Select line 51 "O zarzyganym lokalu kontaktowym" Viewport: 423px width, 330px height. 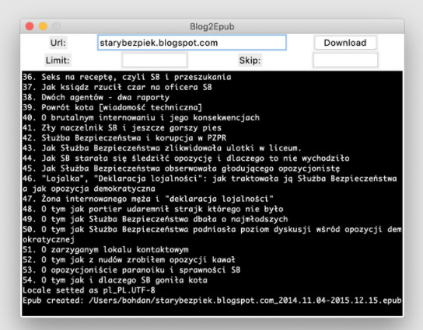[106, 250]
